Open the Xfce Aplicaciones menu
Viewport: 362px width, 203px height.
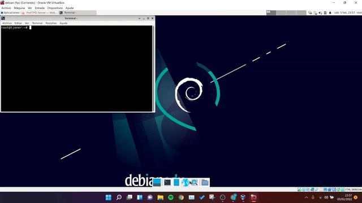click(x=10, y=12)
